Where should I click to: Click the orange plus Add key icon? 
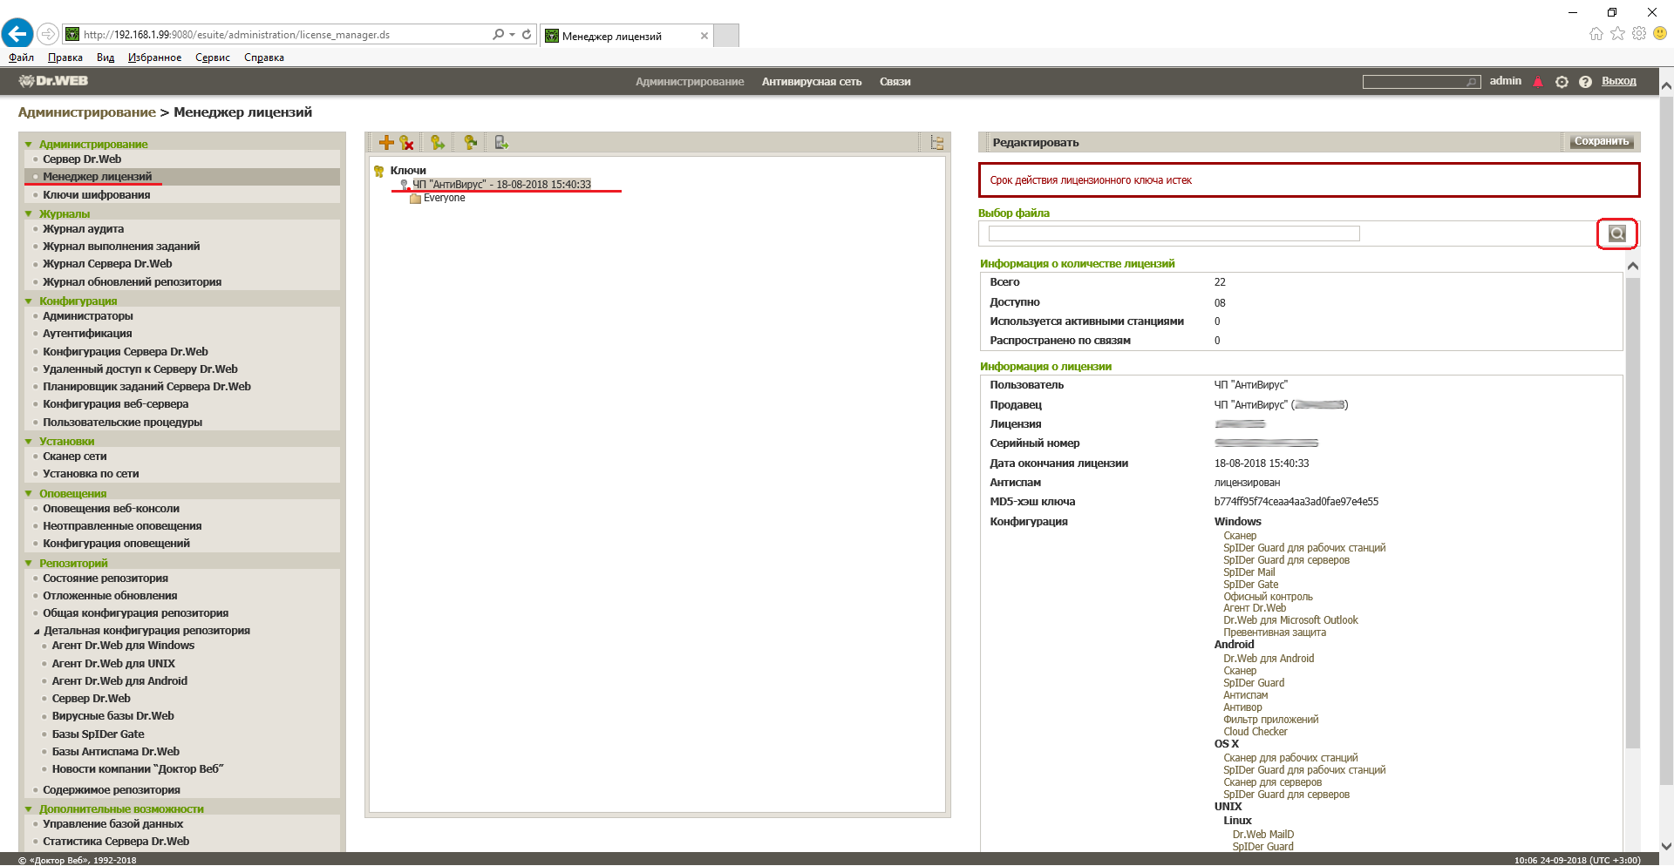[x=386, y=142]
